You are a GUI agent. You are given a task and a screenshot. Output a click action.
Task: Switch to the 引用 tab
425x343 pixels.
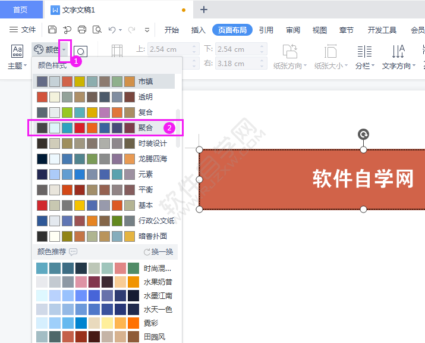[266, 30]
